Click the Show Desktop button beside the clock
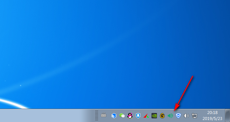The width and height of the screenshot is (230, 122). click(228, 115)
